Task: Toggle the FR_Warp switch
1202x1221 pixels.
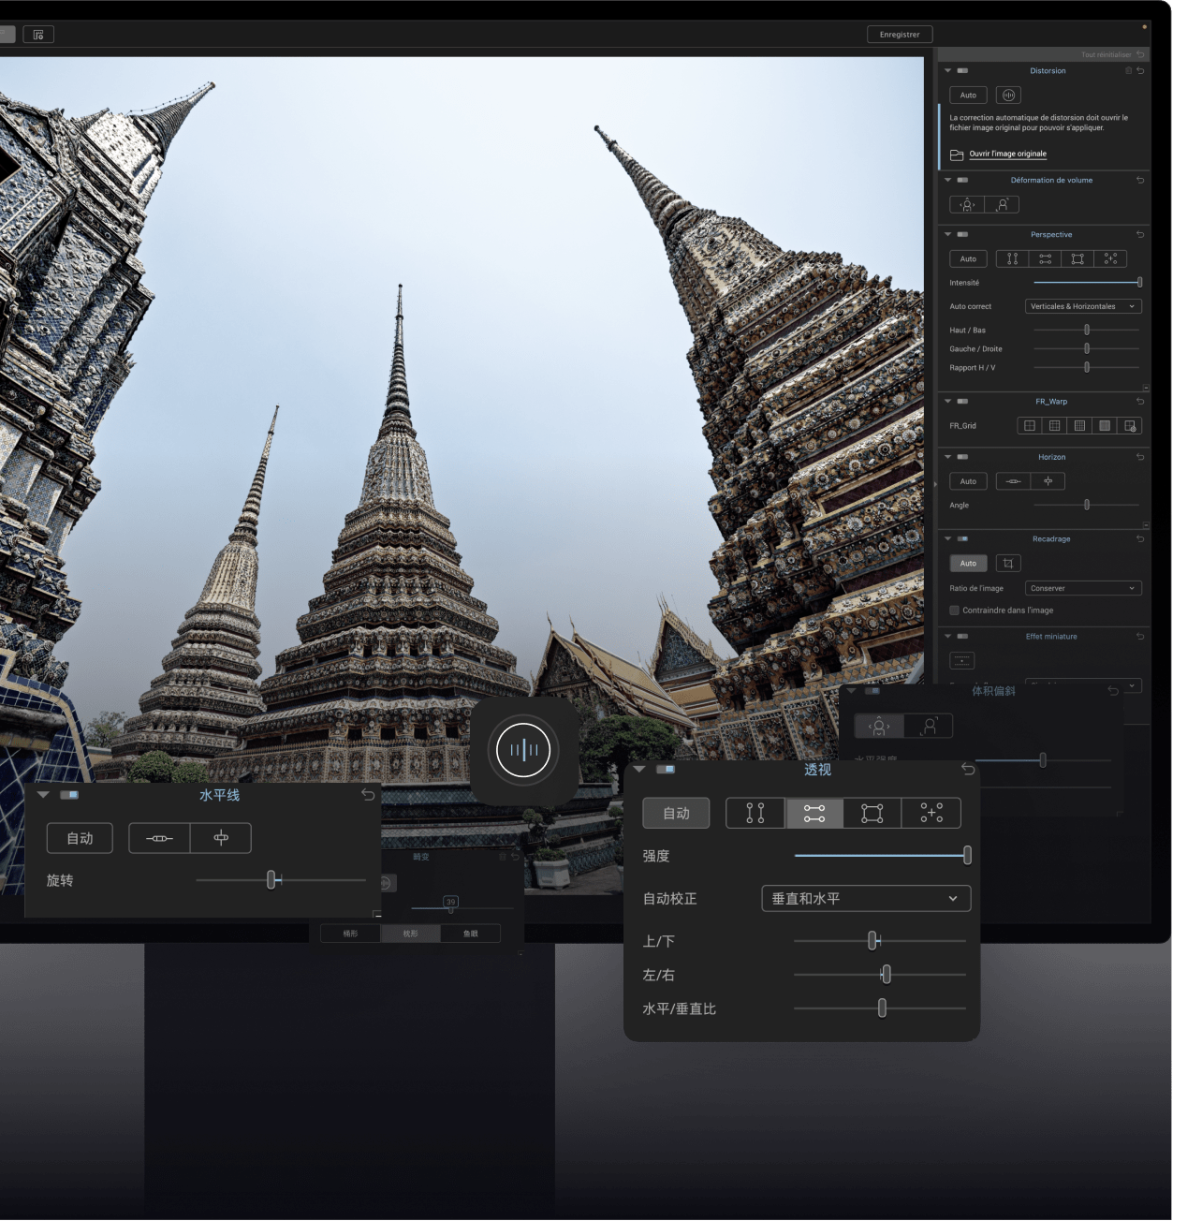Action: point(962,401)
